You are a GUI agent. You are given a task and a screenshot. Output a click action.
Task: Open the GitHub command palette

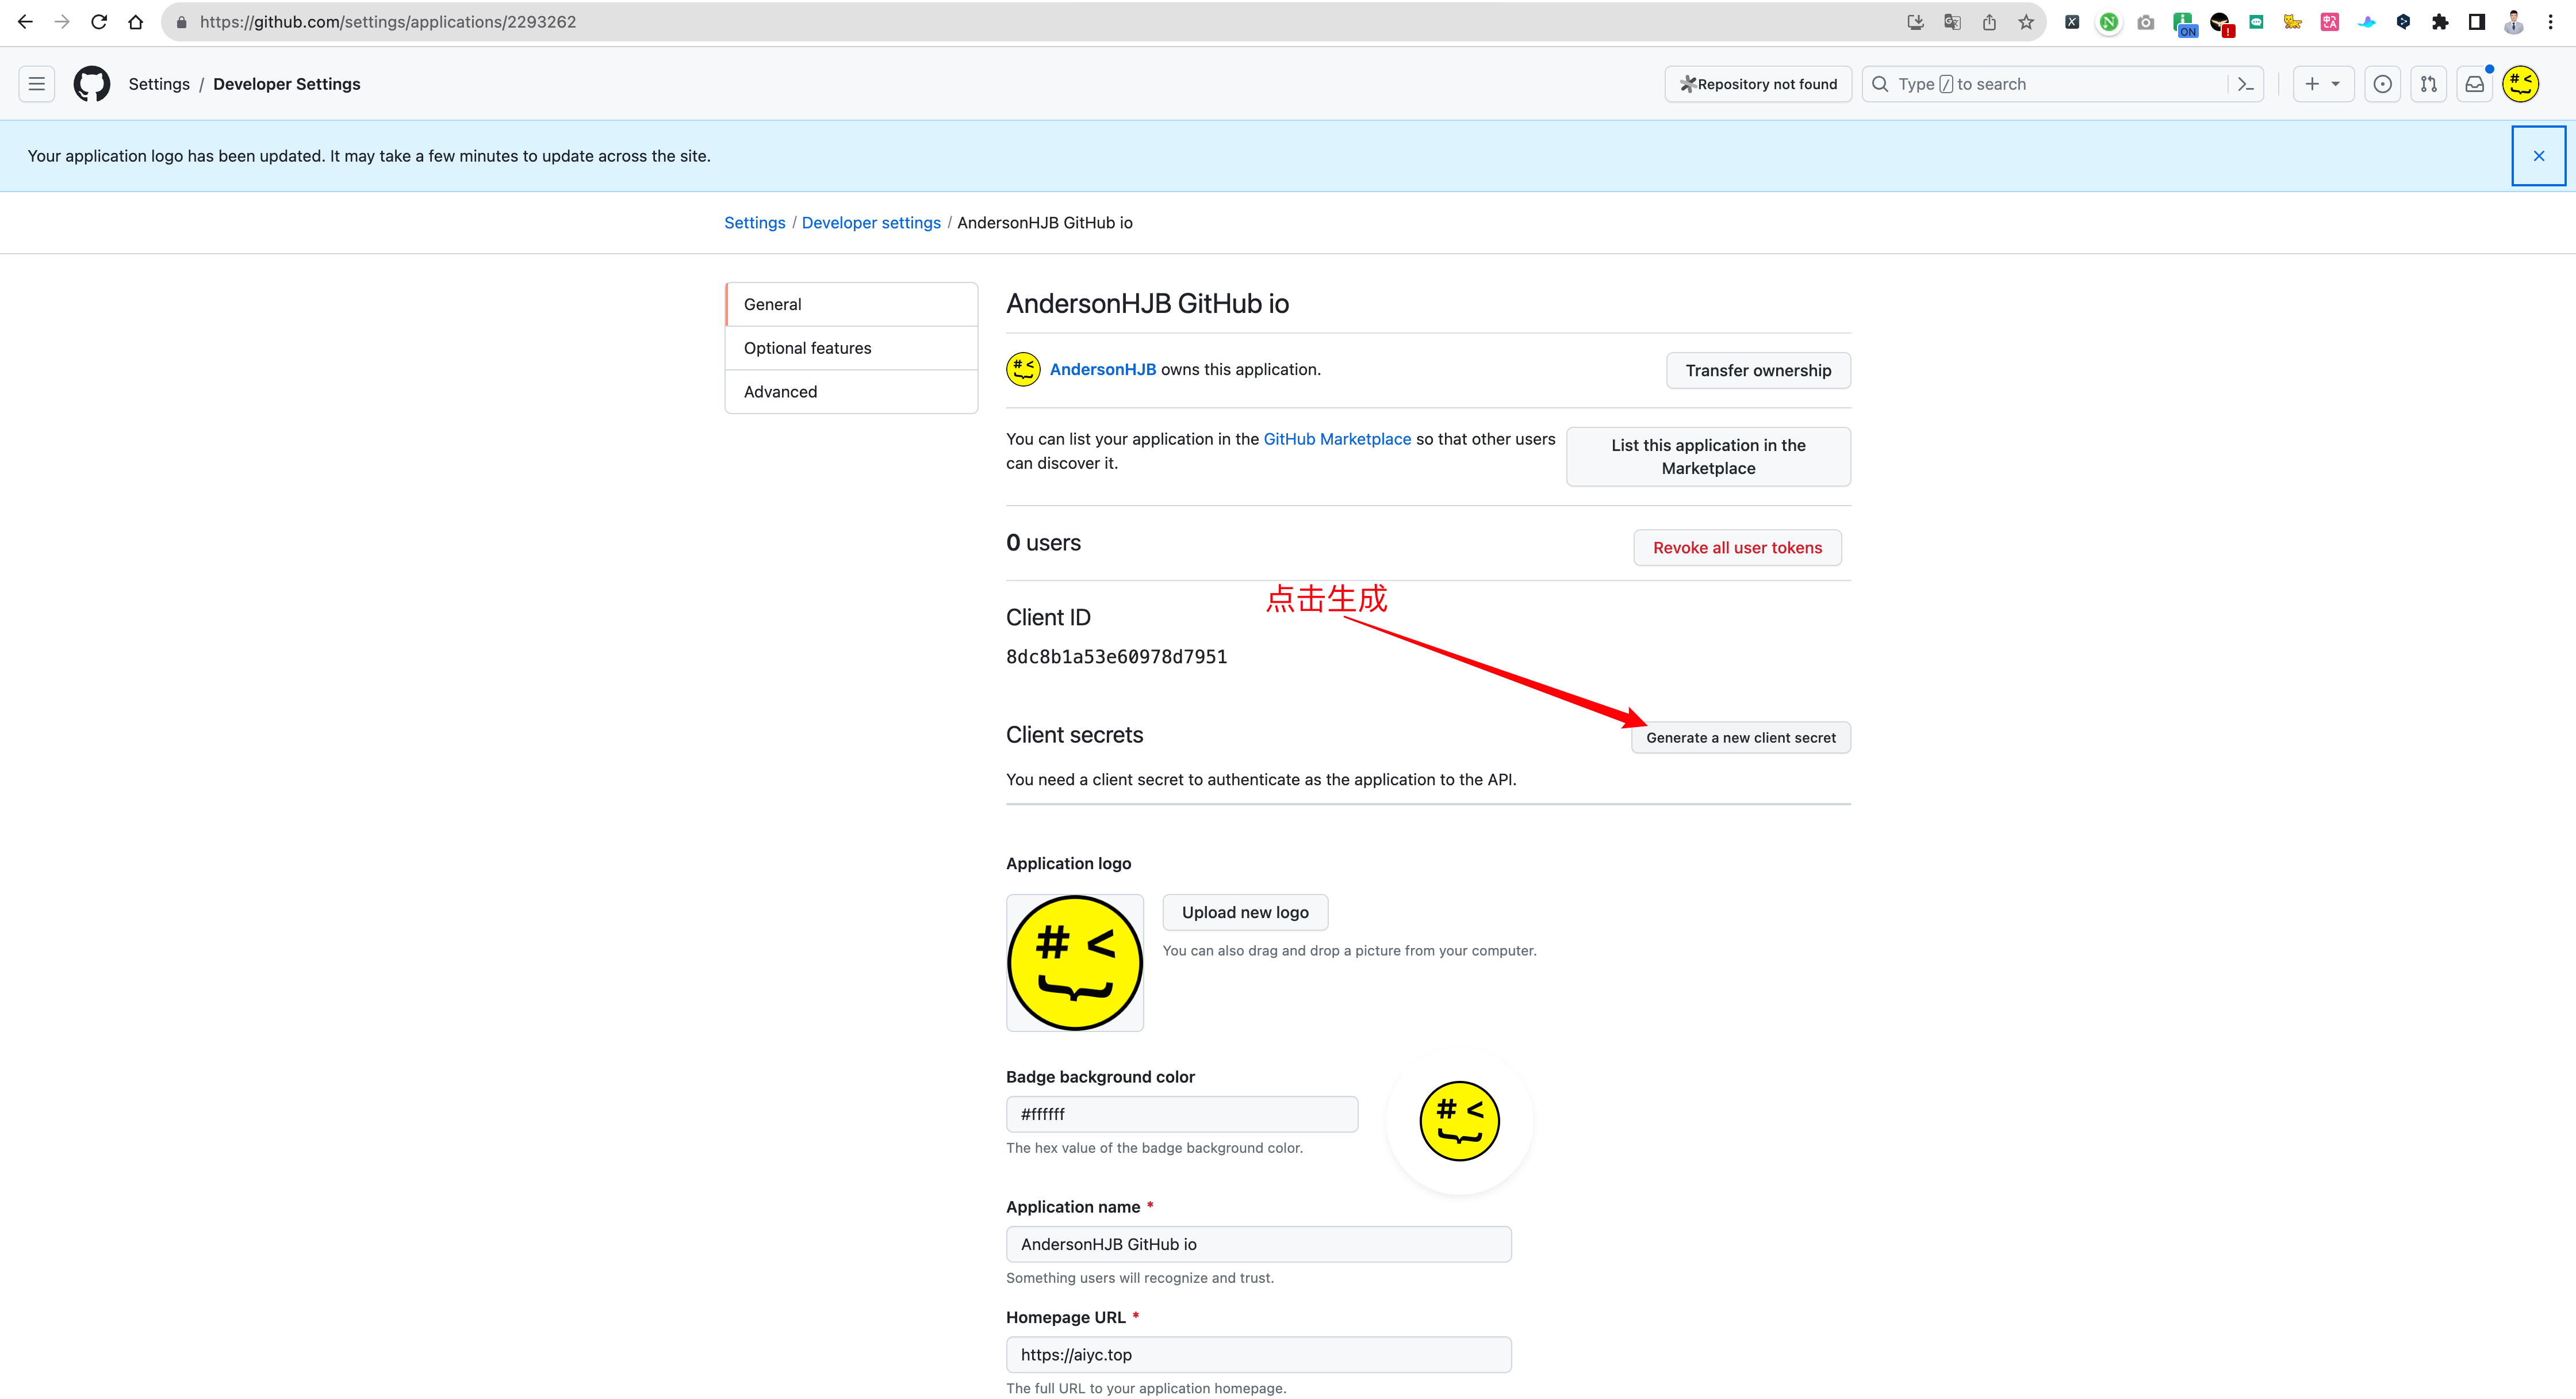(2246, 84)
